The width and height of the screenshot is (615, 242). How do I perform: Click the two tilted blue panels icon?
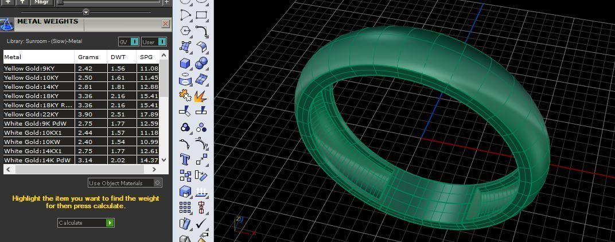click(185, 224)
